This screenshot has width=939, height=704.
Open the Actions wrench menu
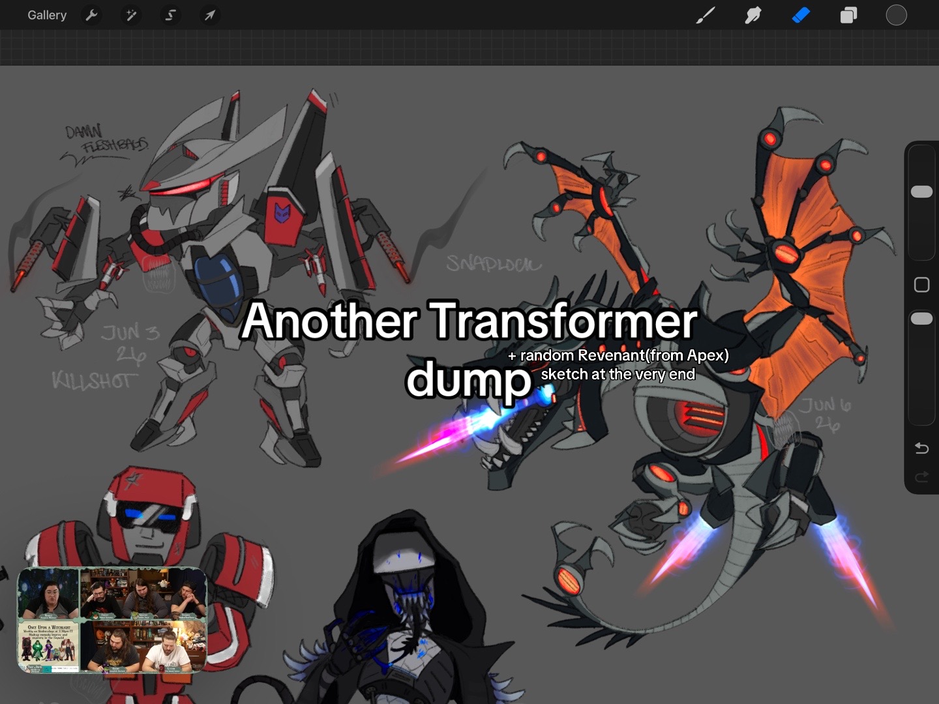click(92, 15)
